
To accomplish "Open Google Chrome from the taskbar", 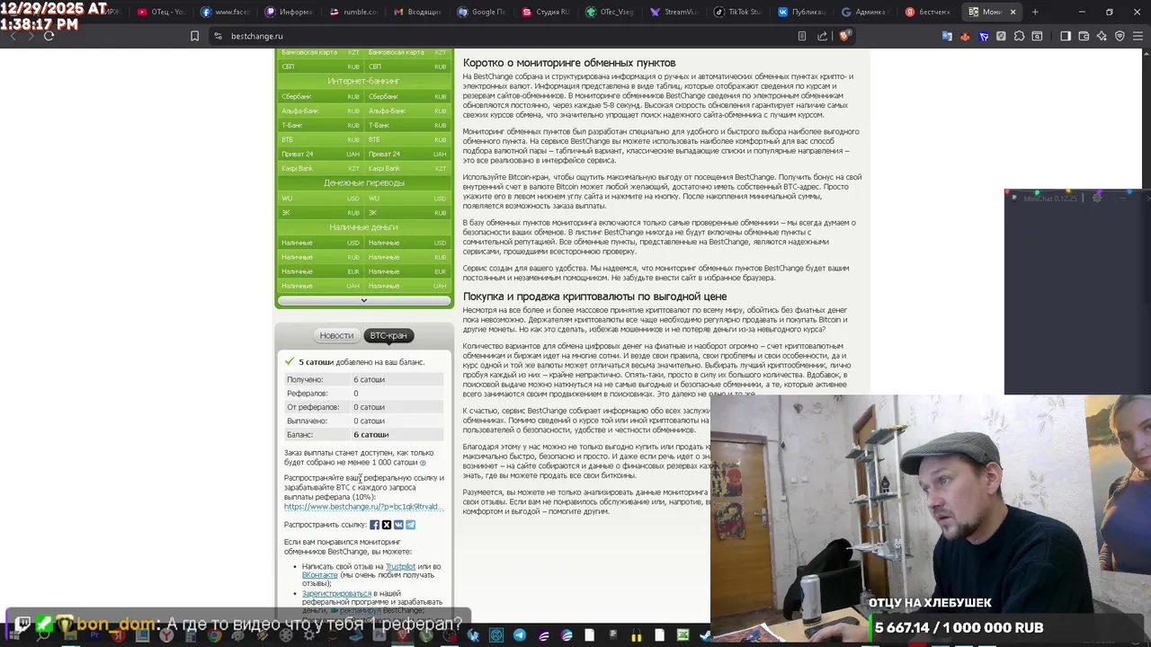I will [214, 635].
